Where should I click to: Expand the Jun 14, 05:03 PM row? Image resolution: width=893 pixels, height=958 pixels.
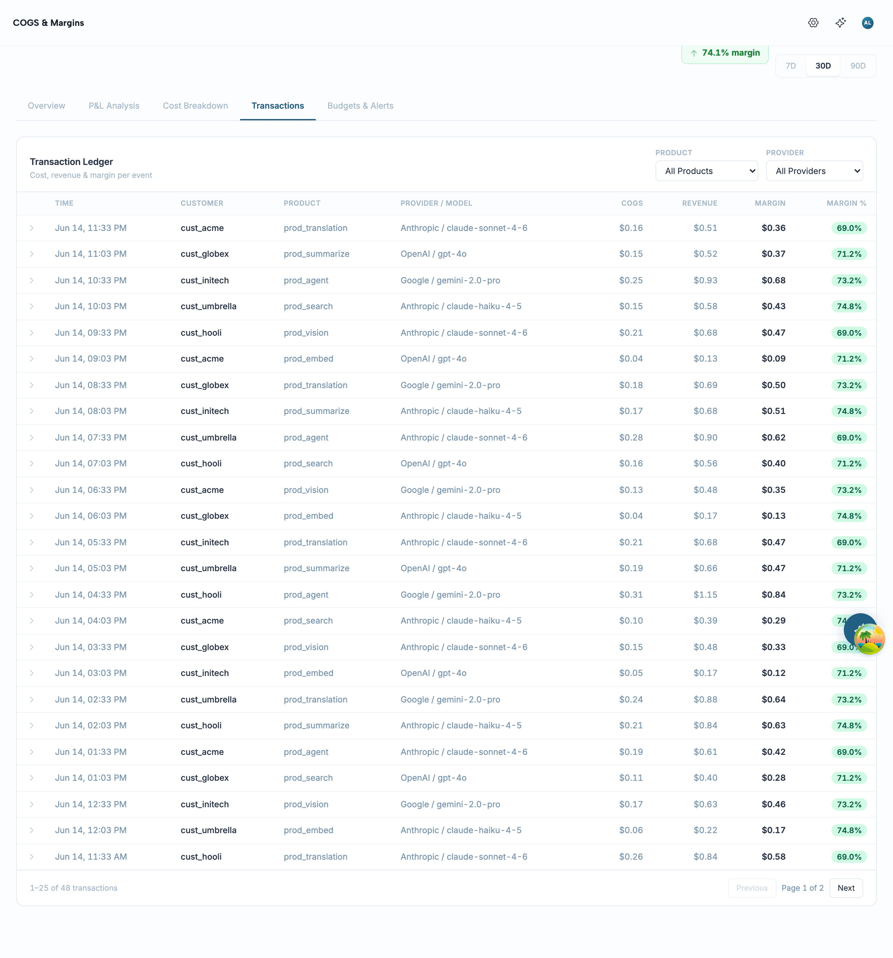32,568
